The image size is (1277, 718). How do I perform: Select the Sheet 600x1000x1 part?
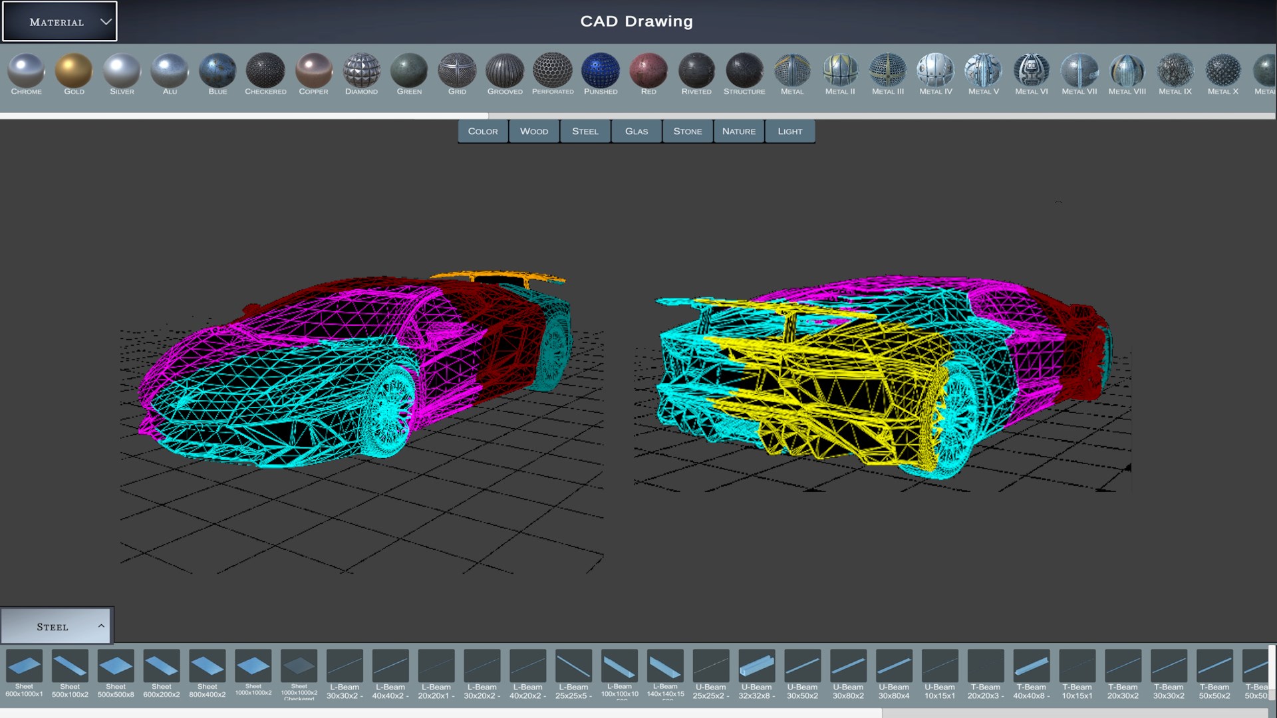click(x=24, y=667)
